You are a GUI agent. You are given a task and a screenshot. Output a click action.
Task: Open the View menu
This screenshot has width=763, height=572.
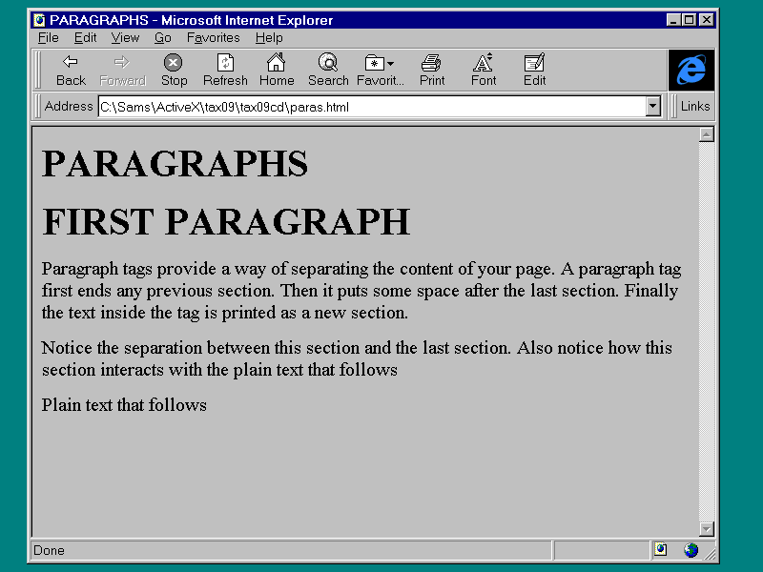[x=125, y=38]
